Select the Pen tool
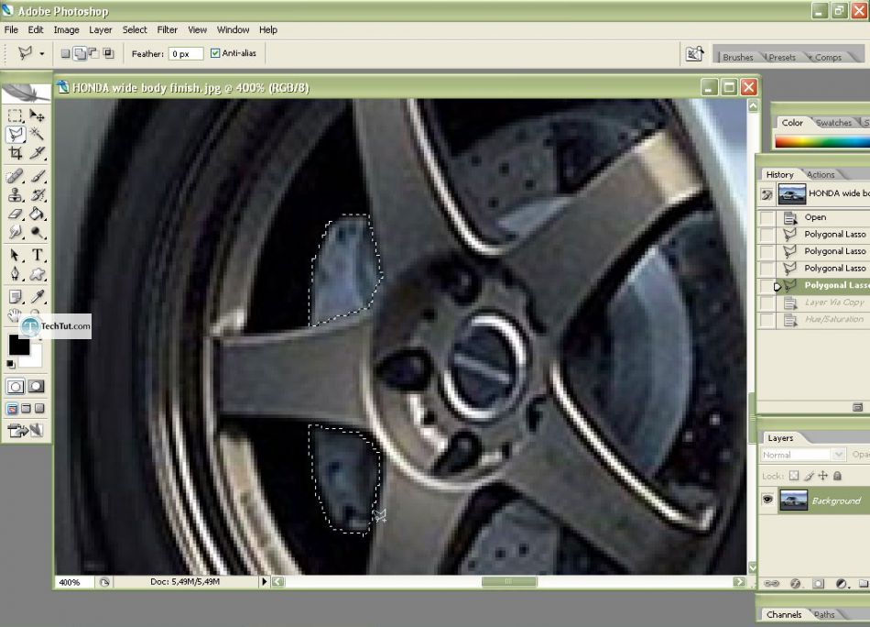 pyautogui.click(x=16, y=274)
